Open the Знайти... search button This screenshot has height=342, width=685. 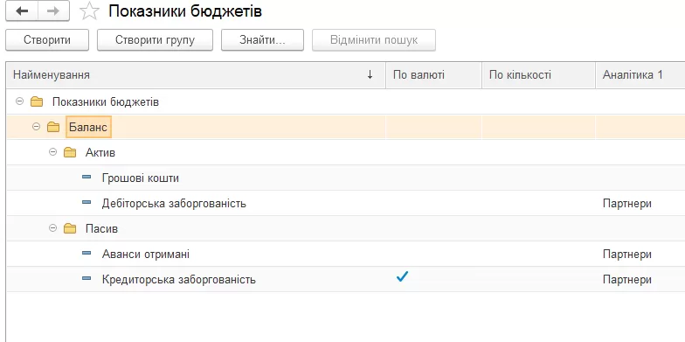click(x=262, y=40)
